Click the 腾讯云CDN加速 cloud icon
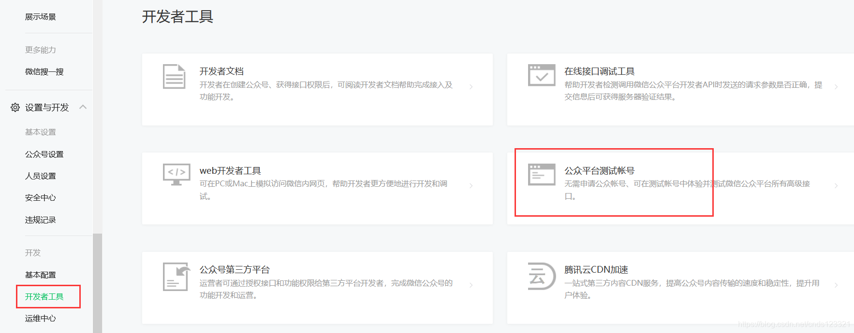 point(542,276)
